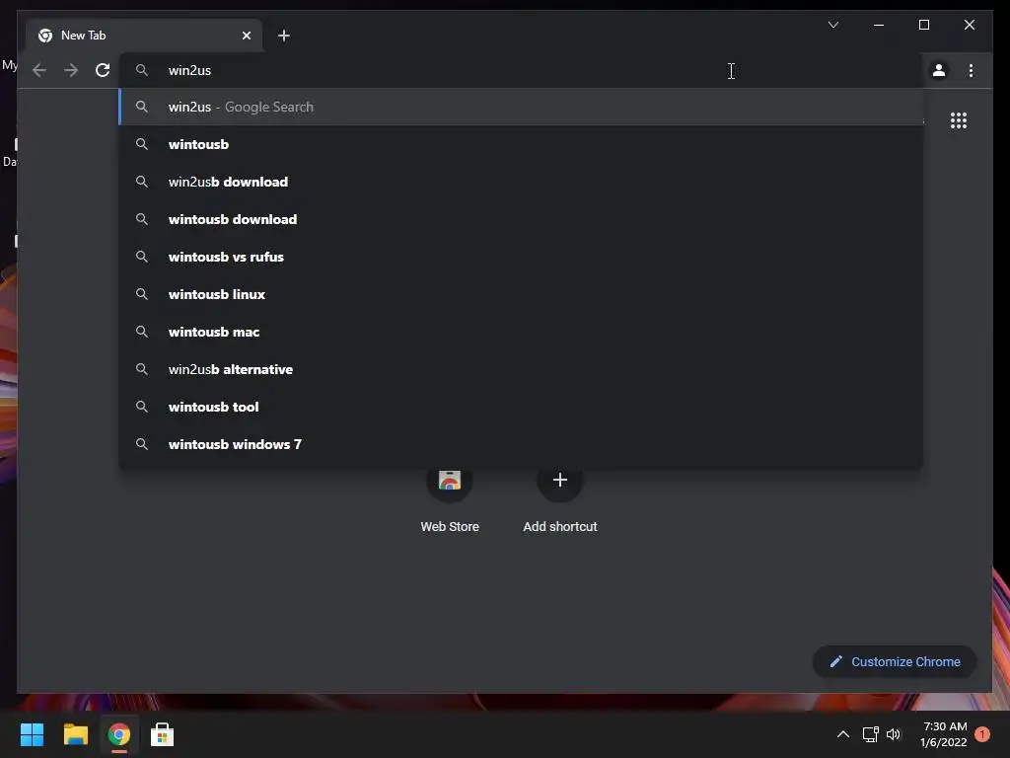Image resolution: width=1010 pixels, height=758 pixels.
Task: Pick the 'wintousb windows 7' suggestion
Action: tap(521, 444)
